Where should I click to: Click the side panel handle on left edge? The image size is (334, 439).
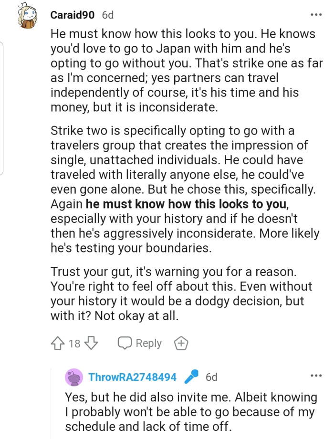pos(2,107)
